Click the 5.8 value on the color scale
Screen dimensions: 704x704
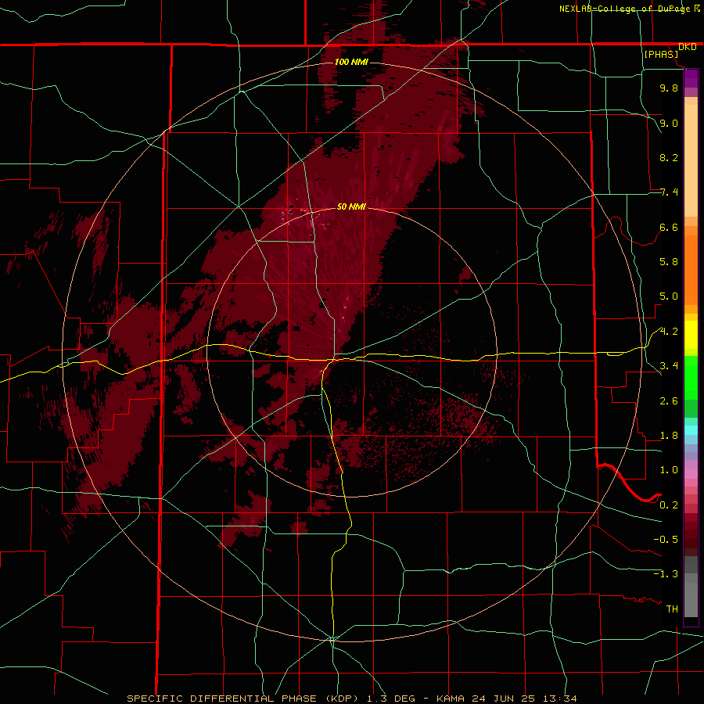[x=669, y=262]
